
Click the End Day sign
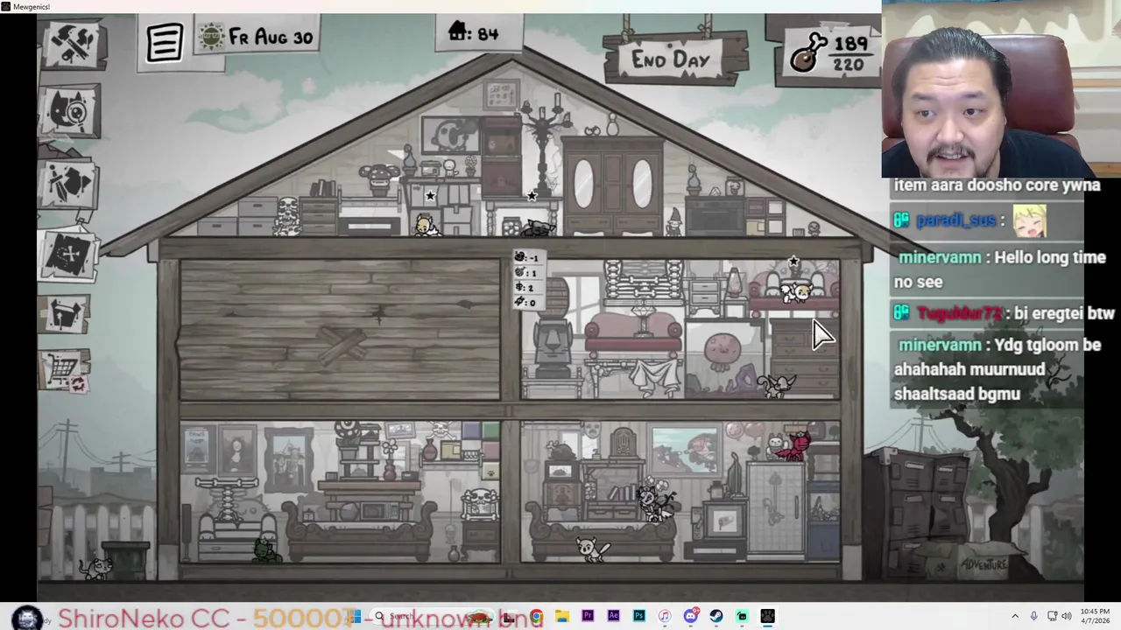click(x=672, y=59)
